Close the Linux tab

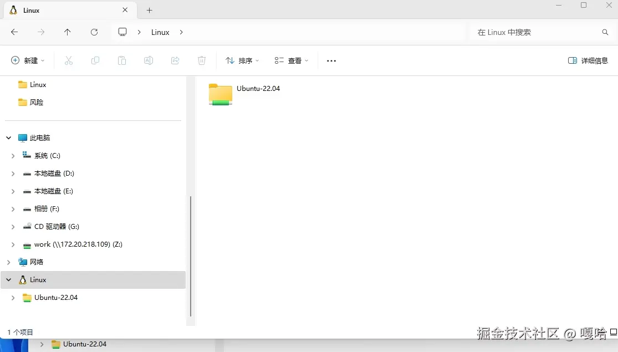click(x=125, y=10)
